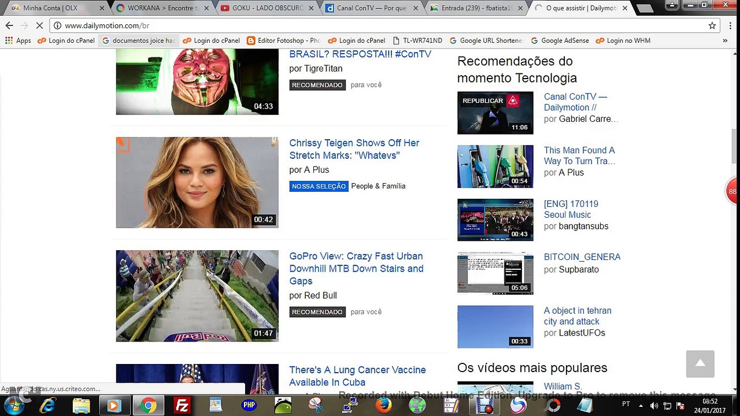
Task: Open the Login no WHM bookmark
Action: tap(623, 40)
